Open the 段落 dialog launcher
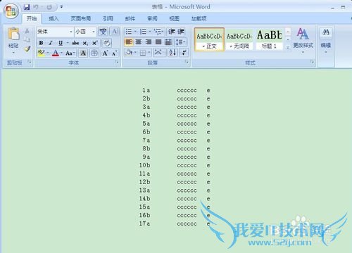This screenshot has width=352, height=253. click(187, 62)
